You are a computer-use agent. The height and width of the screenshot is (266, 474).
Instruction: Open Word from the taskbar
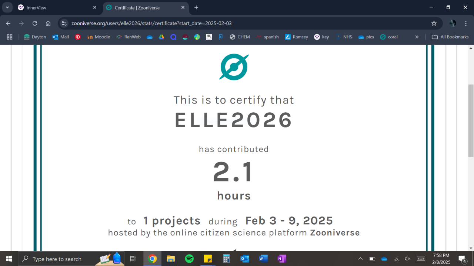click(x=263, y=259)
